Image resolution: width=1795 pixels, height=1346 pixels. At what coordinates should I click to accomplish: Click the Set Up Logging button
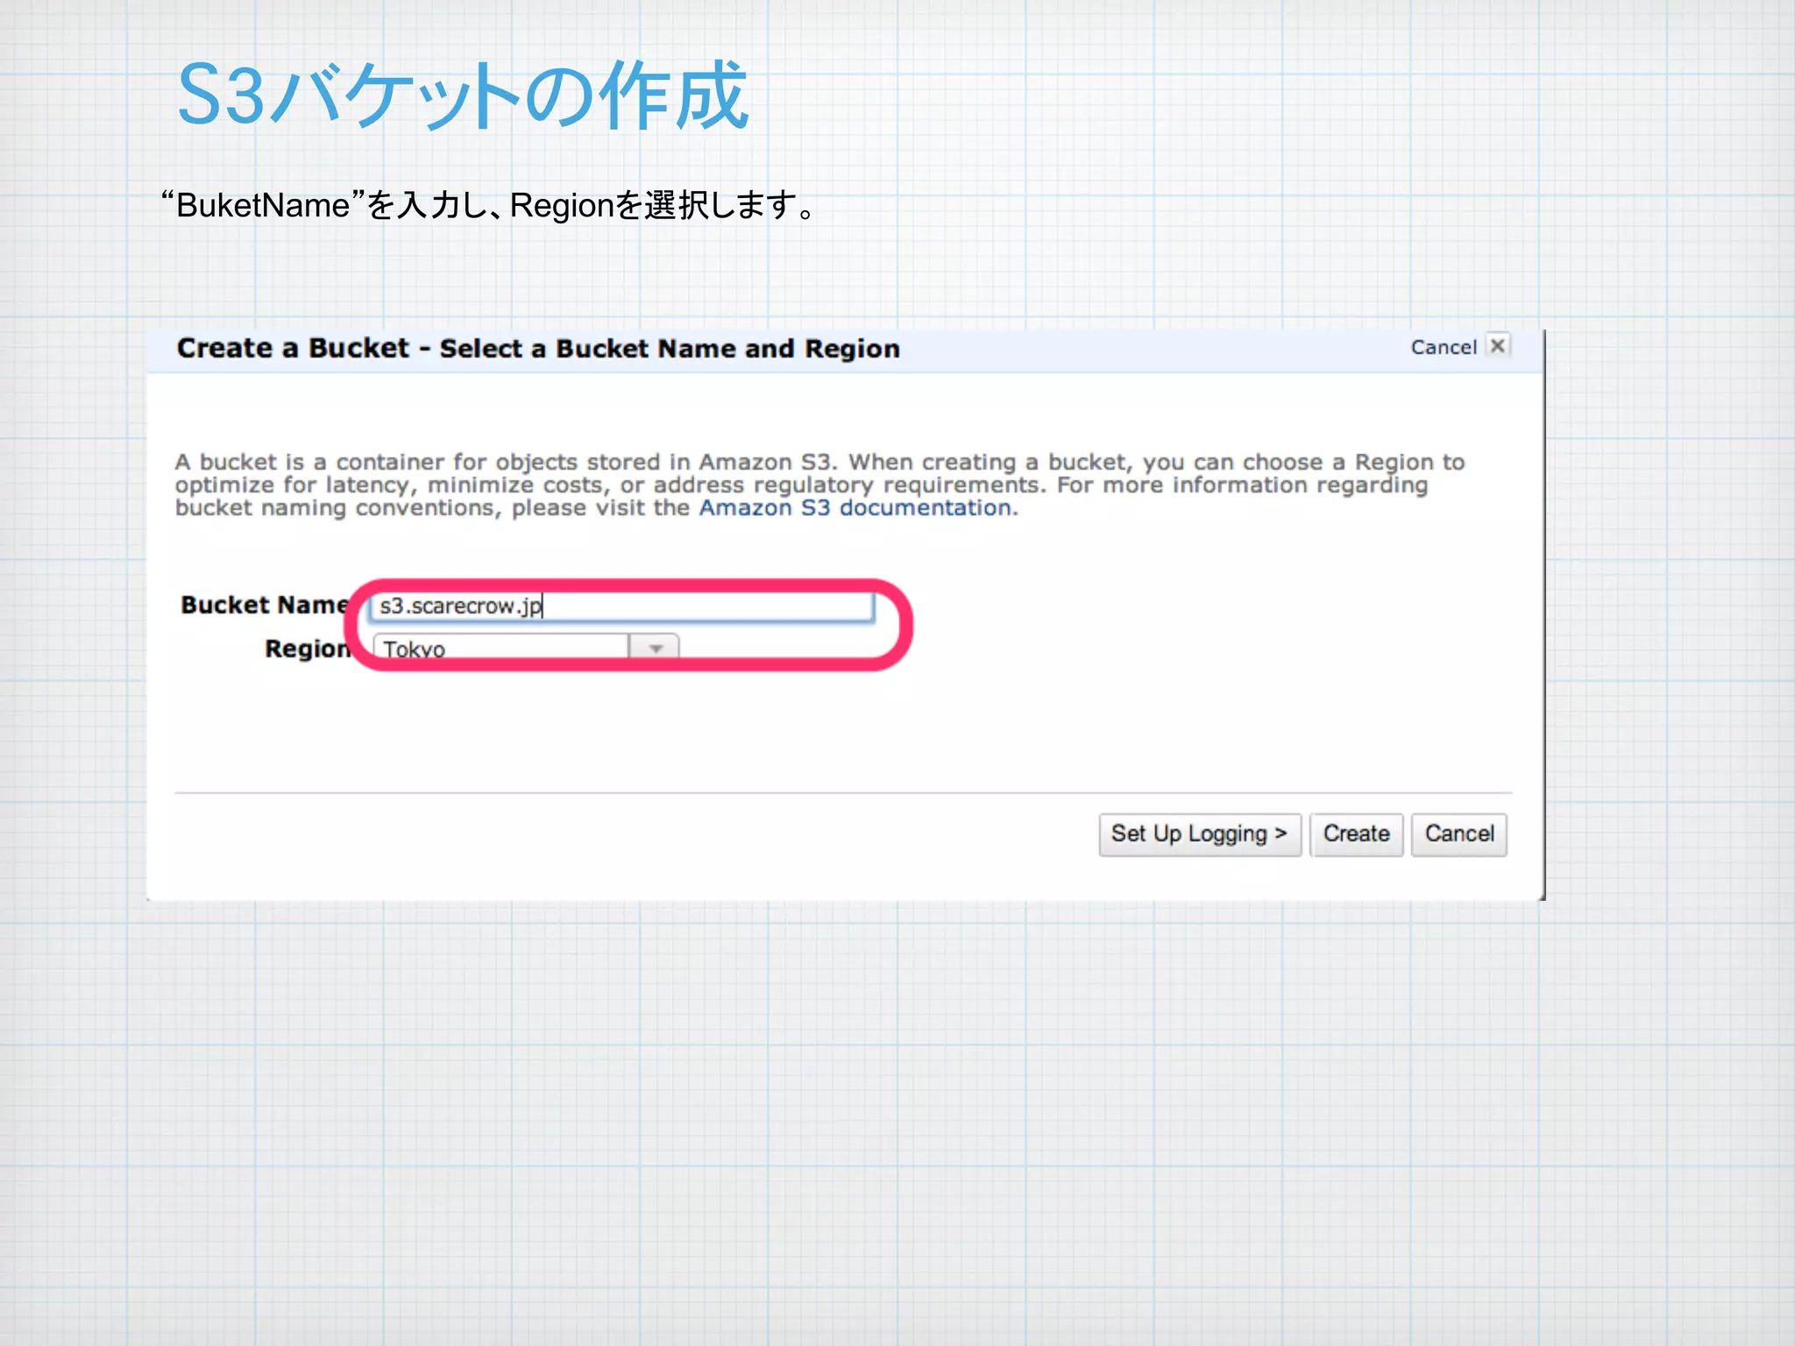click(x=1200, y=834)
